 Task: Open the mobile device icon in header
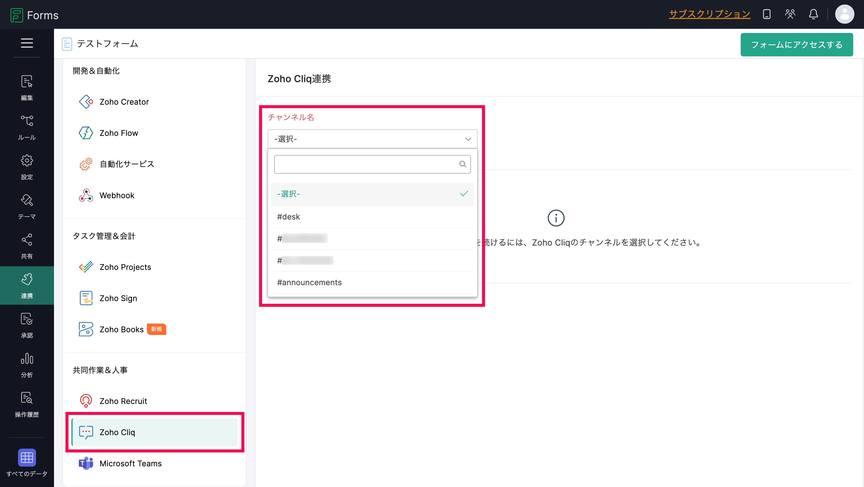766,14
